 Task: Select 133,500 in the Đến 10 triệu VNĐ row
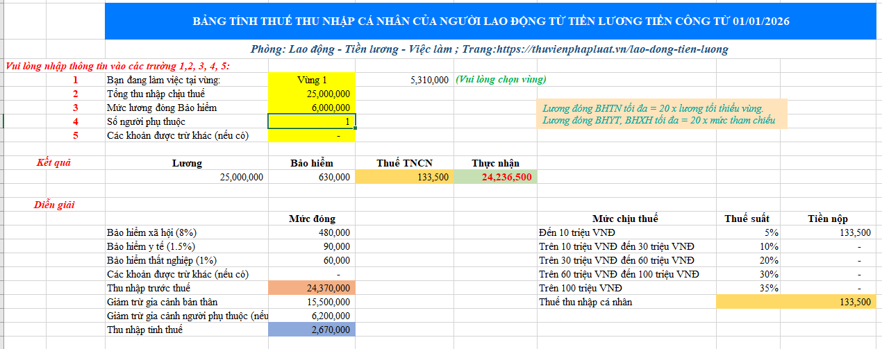click(x=828, y=232)
